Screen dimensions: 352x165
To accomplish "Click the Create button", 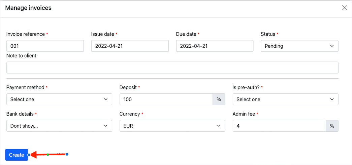I will click(17, 155).
